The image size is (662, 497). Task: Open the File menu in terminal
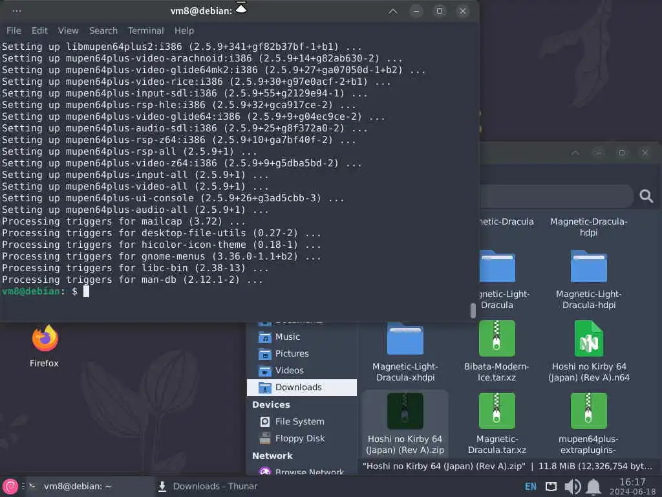click(x=14, y=30)
